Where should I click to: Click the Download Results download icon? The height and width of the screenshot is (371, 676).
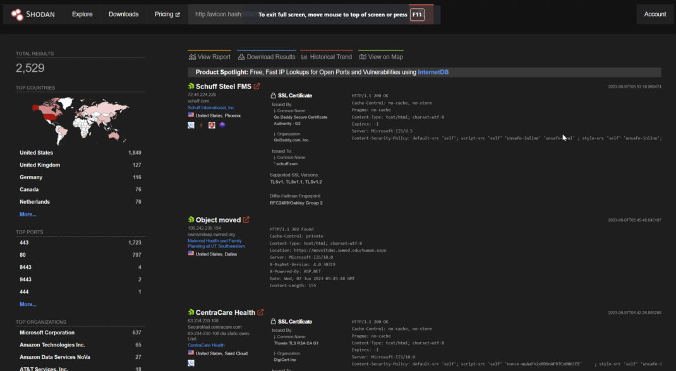click(x=241, y=57)
